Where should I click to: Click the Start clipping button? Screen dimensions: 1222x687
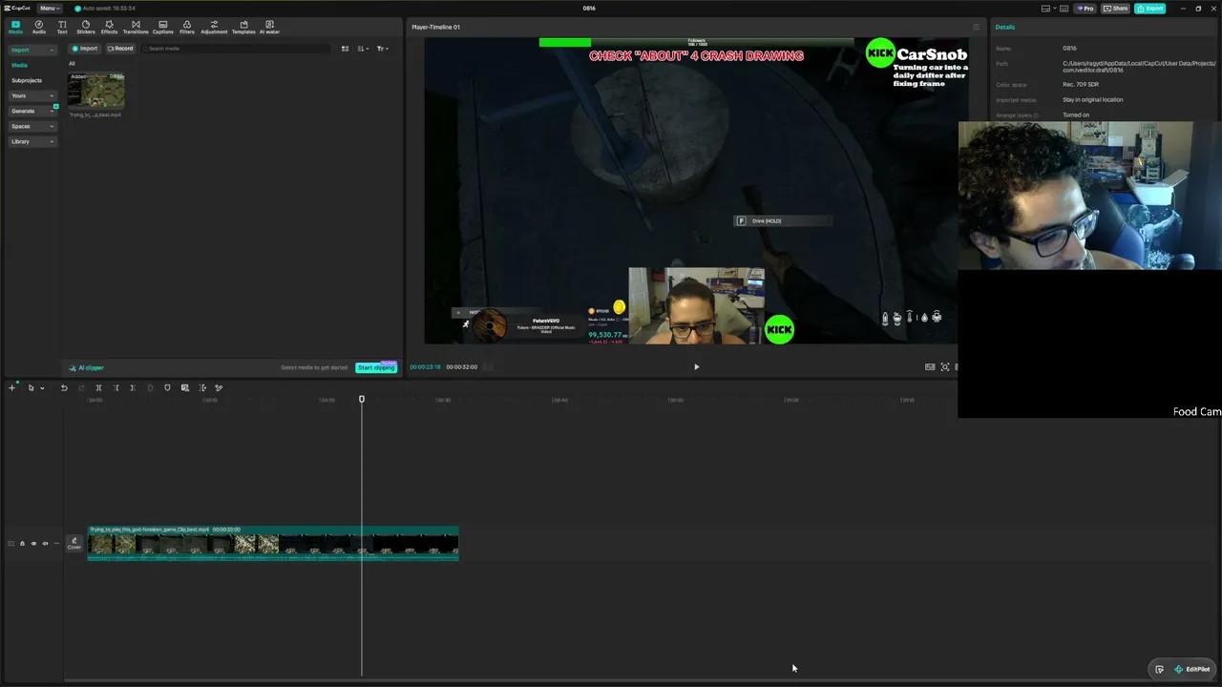click(376, 367)
